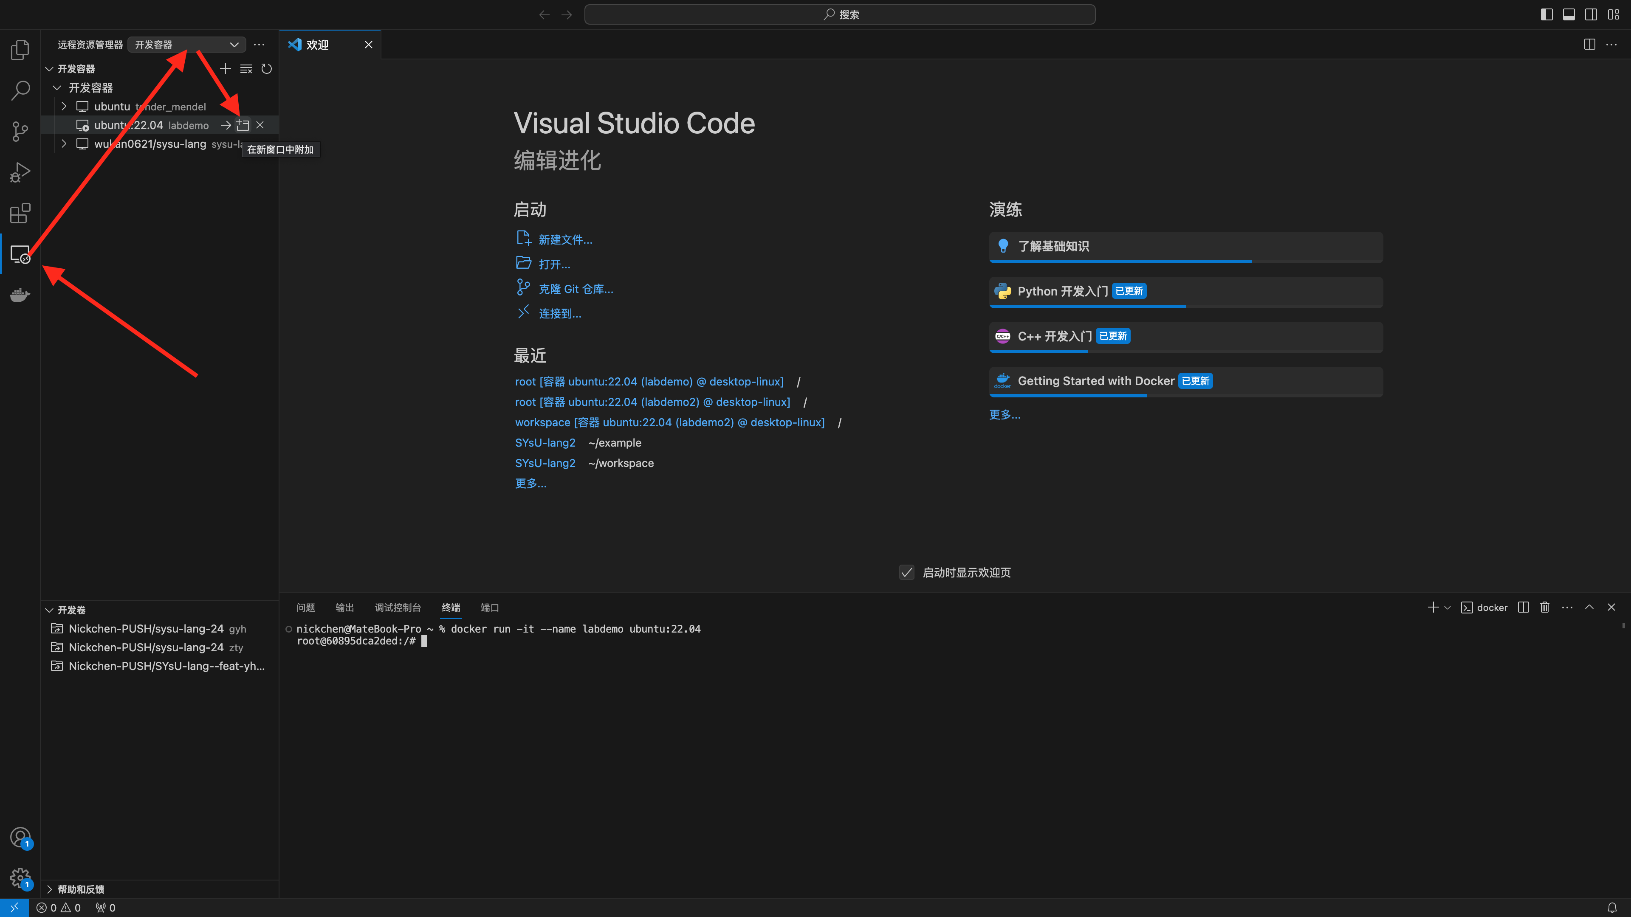Attach labdemo container in new window

click(243, 125)
